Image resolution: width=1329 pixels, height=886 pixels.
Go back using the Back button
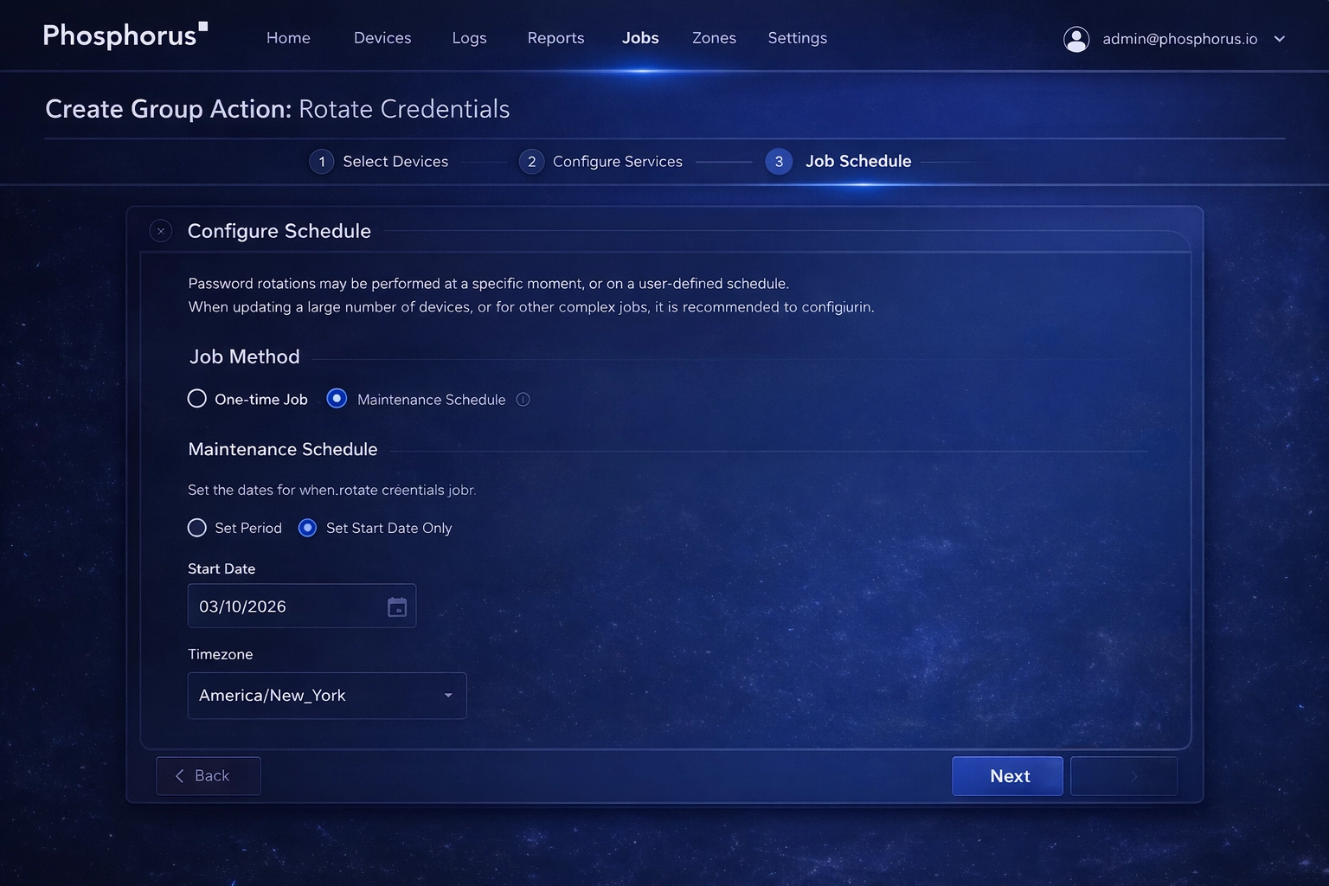coord(208,776)
